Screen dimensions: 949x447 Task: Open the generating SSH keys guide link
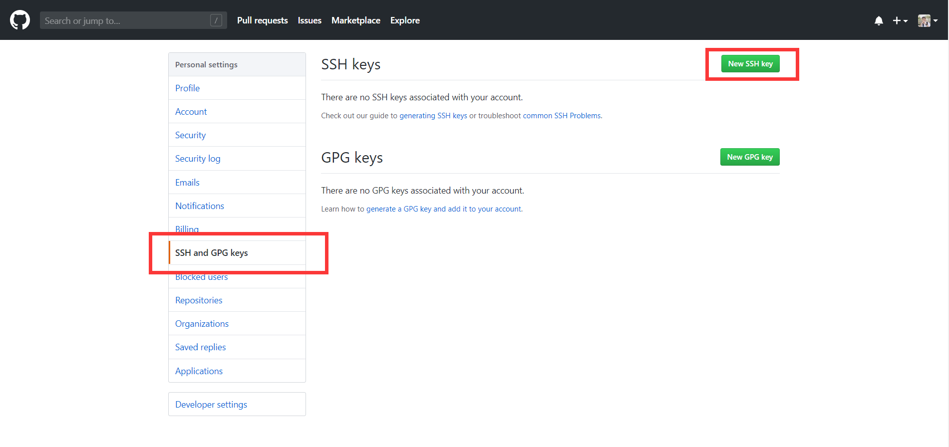click(x=433, y=116)
